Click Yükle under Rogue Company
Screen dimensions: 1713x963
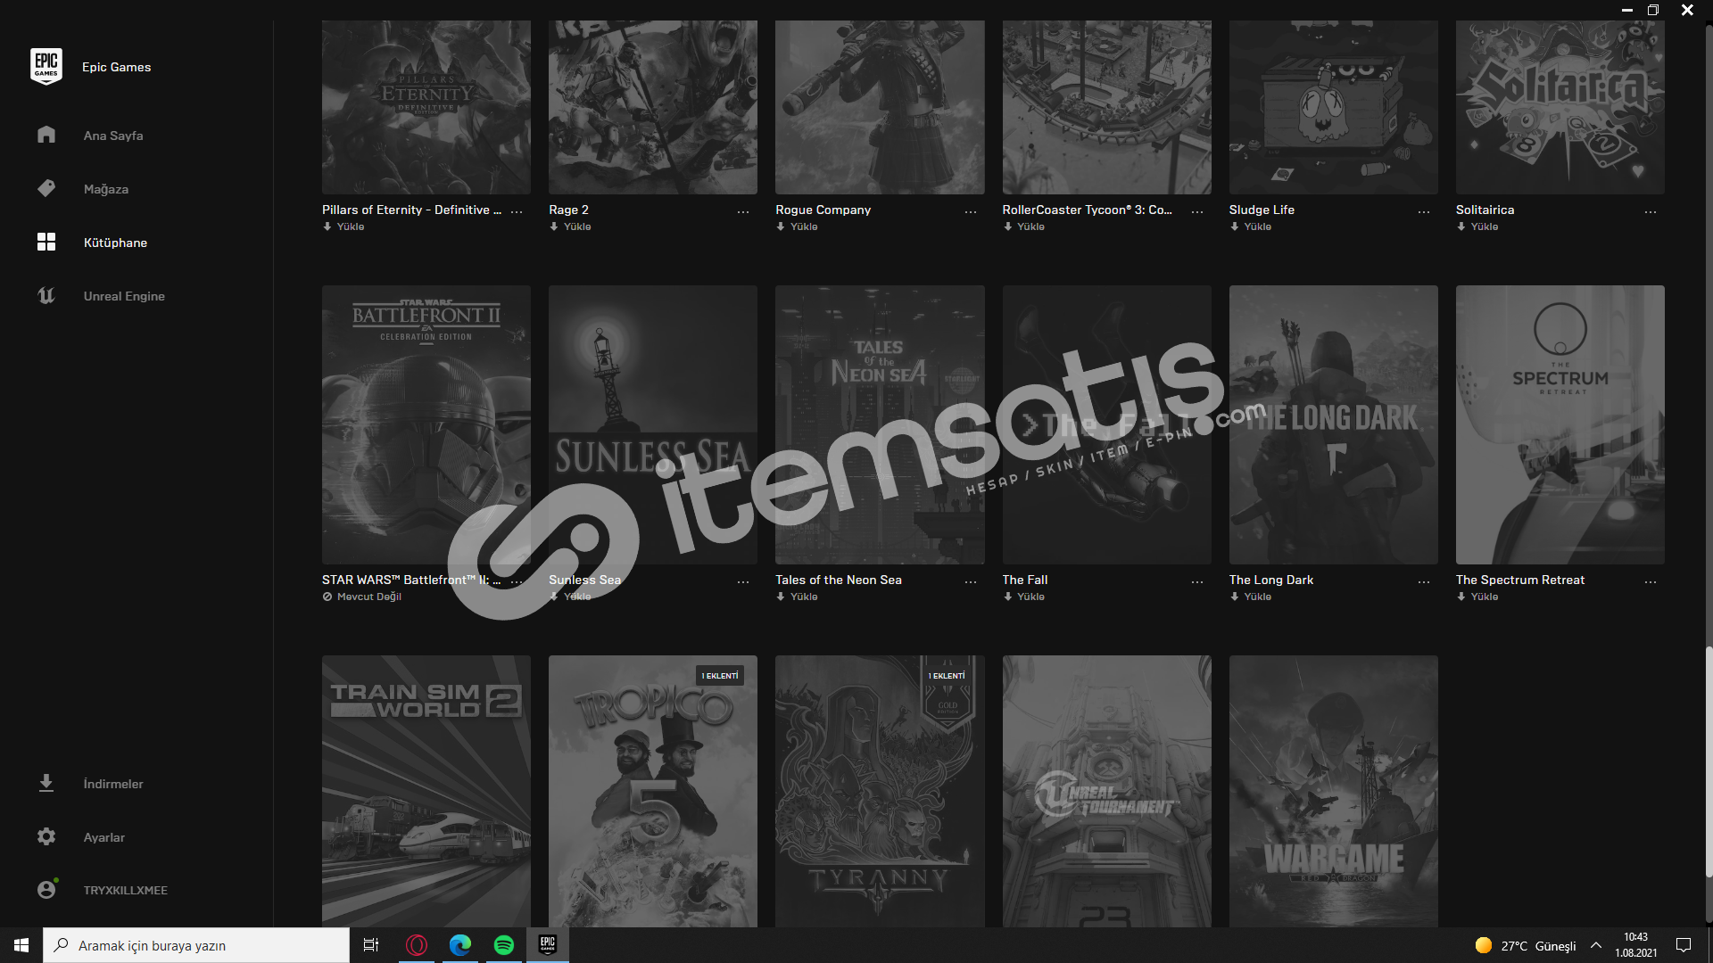[x=797, y=226]
